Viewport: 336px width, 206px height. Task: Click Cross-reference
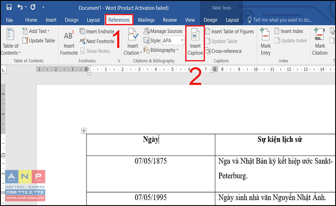click(223, 51)
